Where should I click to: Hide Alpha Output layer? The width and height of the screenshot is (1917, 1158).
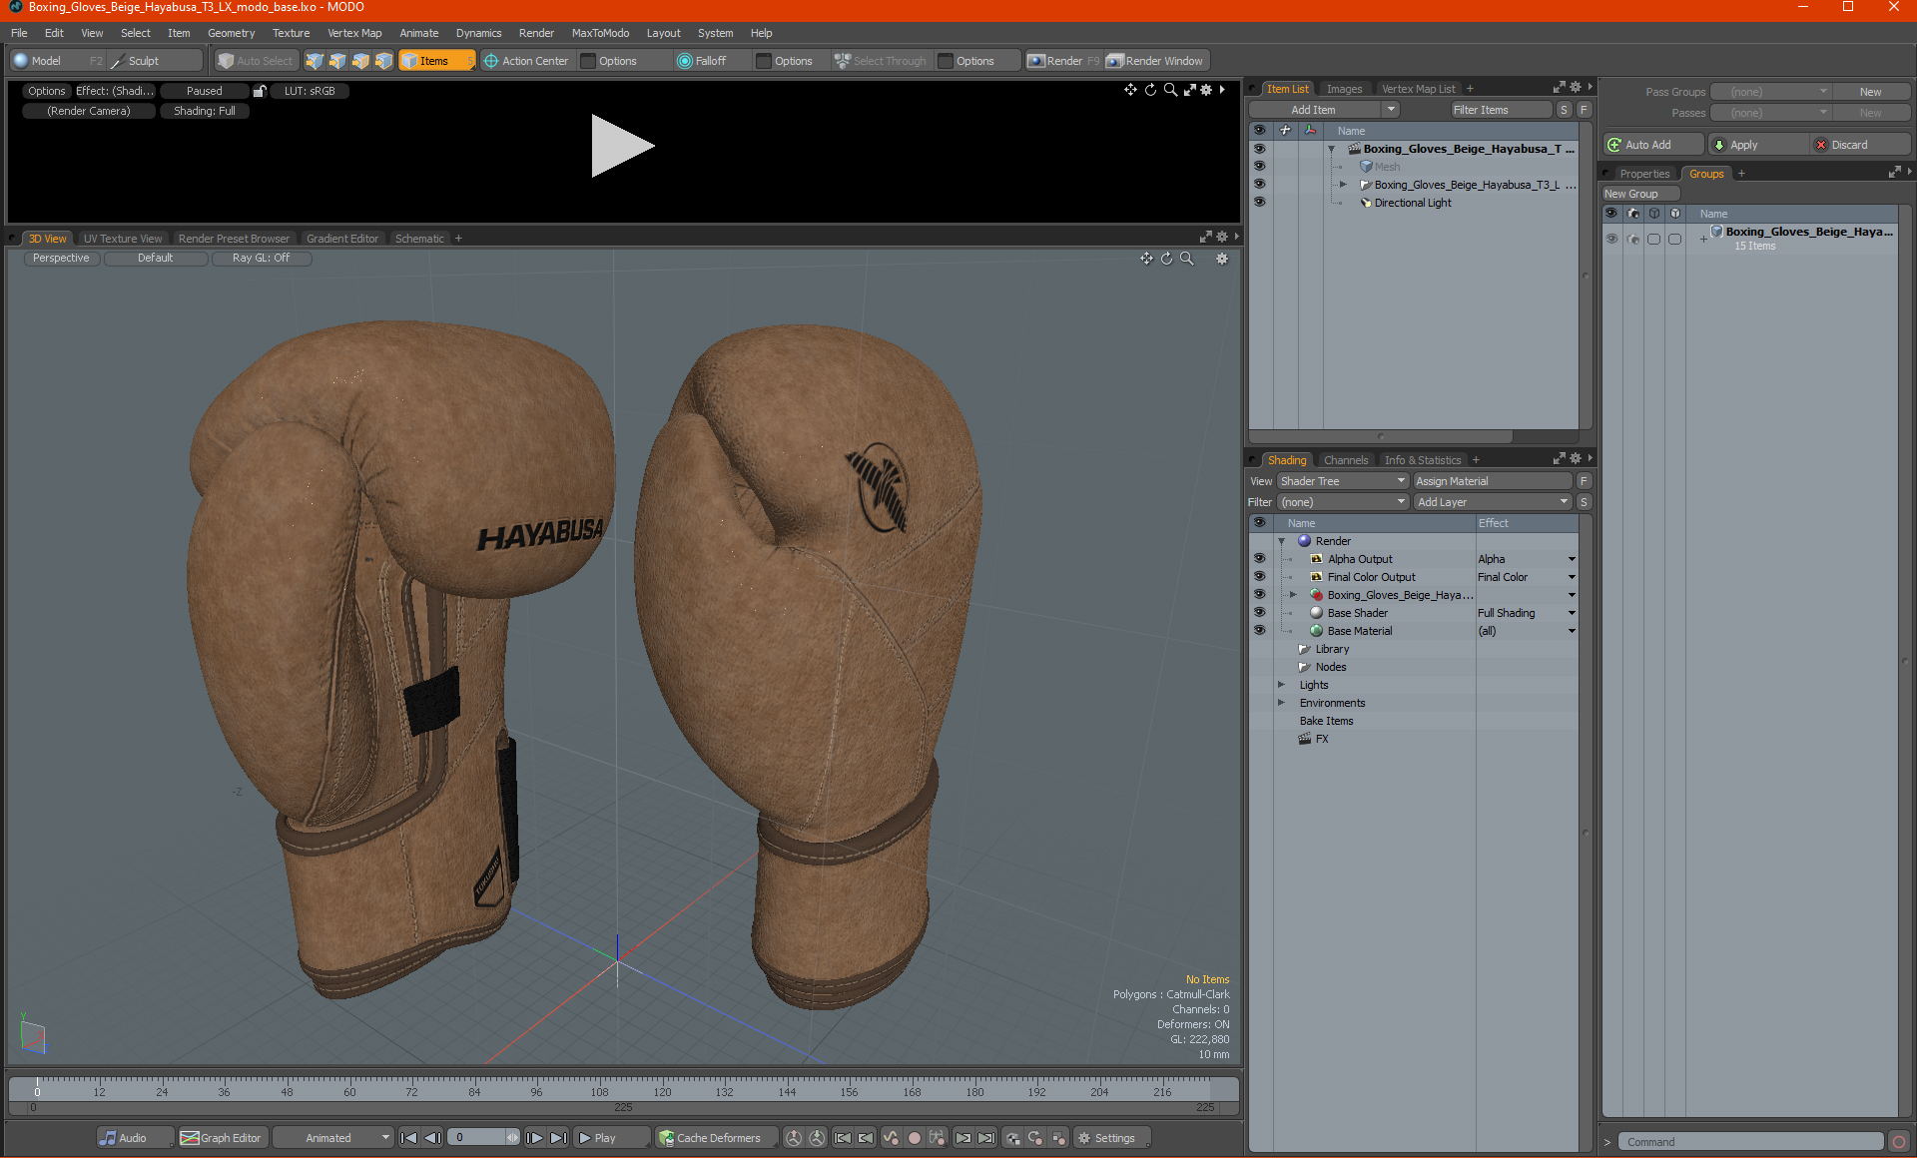pos(1259,559)
